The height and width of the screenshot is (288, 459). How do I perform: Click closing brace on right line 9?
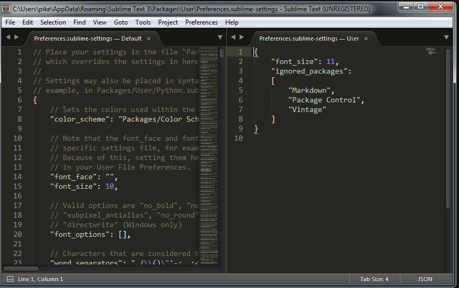pos(256,129)
